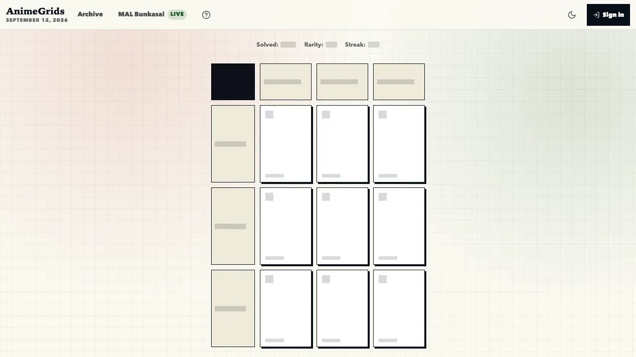
Task: Click the Sign in button
Action: [x=608, y=15]
